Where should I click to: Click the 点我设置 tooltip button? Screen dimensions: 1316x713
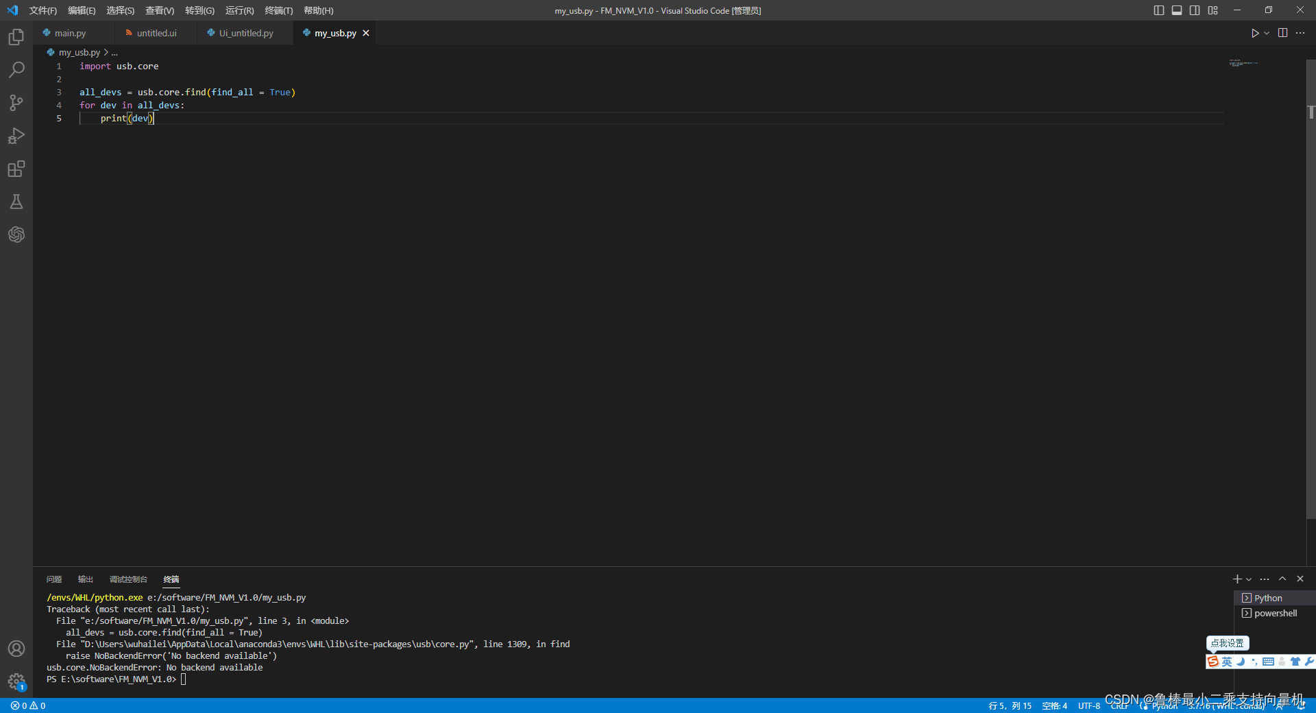(x=1227, y=643)
